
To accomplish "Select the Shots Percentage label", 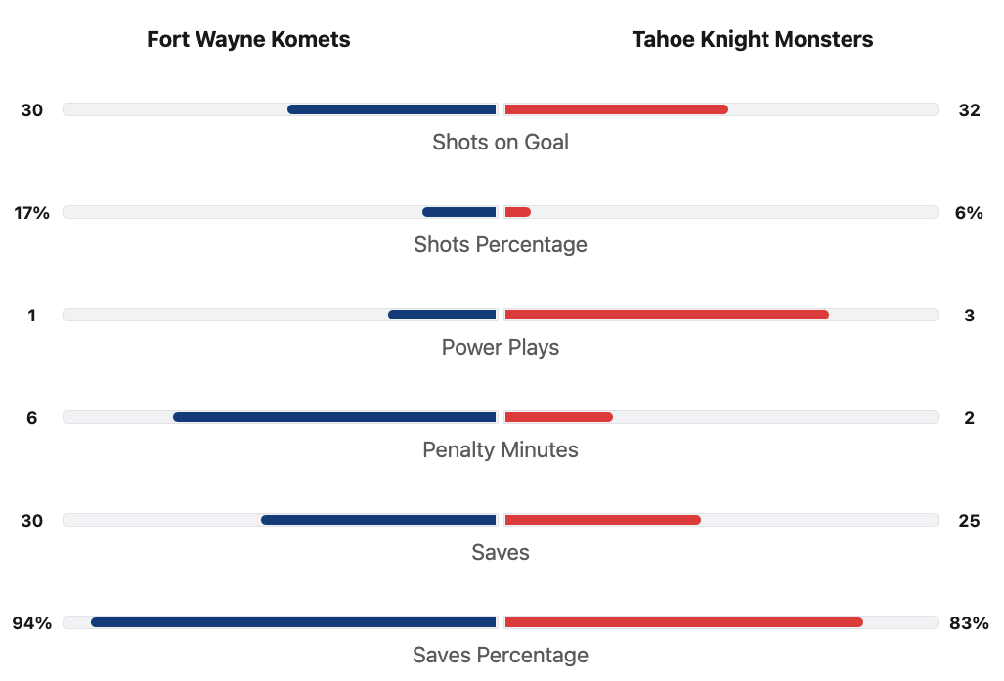I will (x=501, y=244).
